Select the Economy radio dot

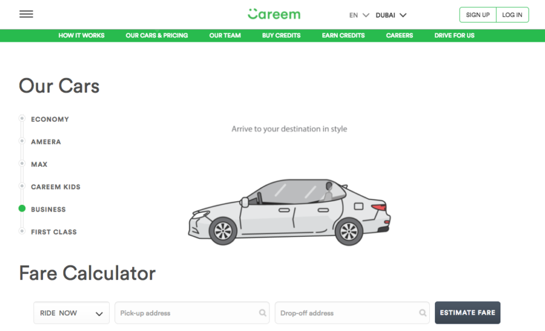tap(22, 118)
